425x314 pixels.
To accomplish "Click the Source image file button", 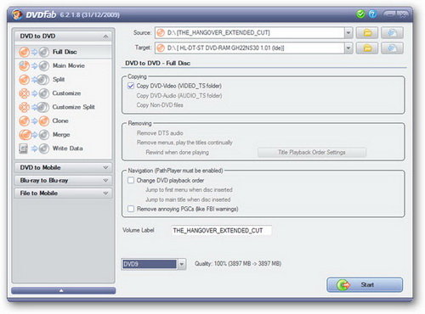I will point(392,33).
